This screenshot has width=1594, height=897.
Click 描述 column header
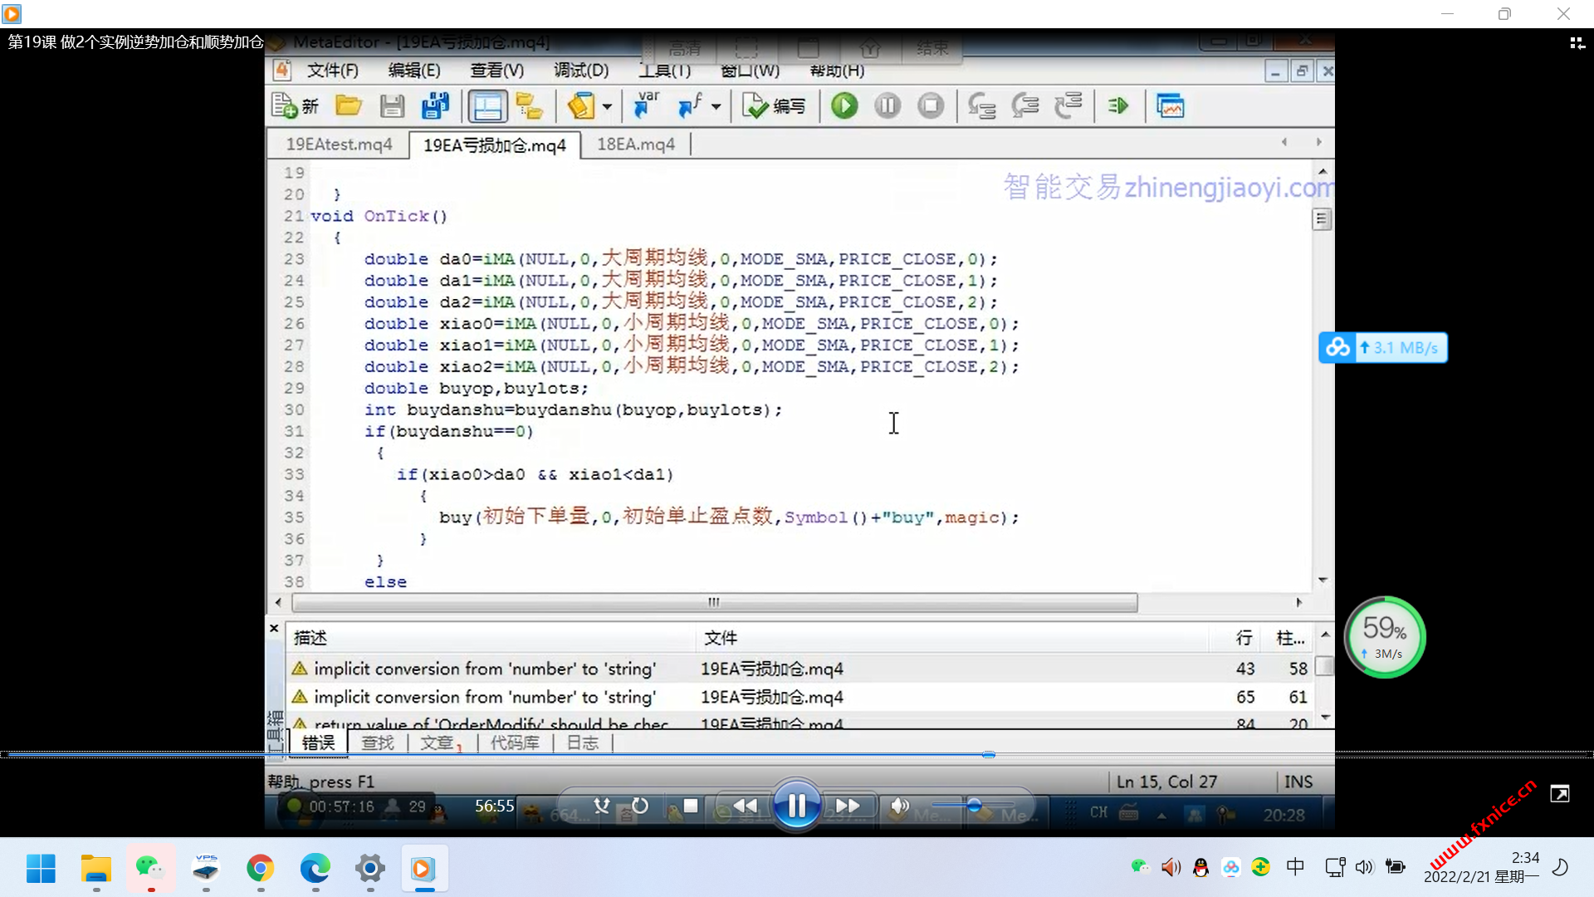[x=491, y=638]
